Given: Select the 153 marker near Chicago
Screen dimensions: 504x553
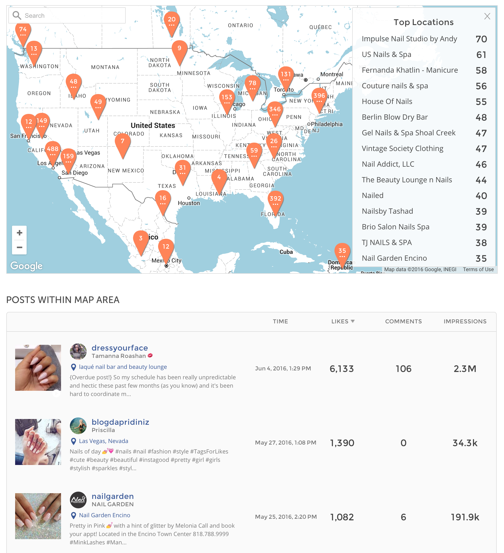Looking at the screenshot, I should (x=227, y=100).
